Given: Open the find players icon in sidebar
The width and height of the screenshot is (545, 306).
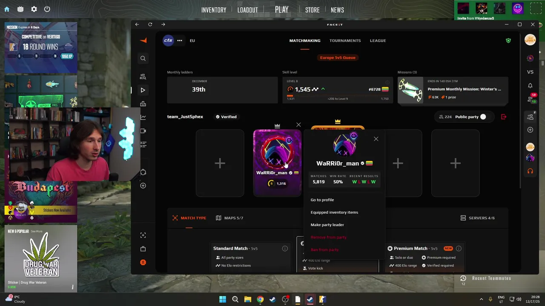Looking at the screenshot, I should click(143, 77).
